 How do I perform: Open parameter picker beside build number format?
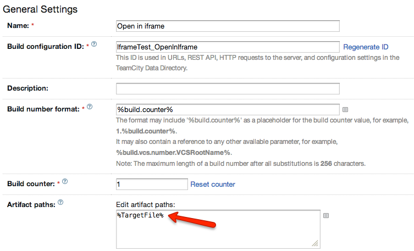(345, 109)
